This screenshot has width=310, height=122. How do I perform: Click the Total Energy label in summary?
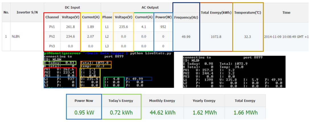coord(245,101)
